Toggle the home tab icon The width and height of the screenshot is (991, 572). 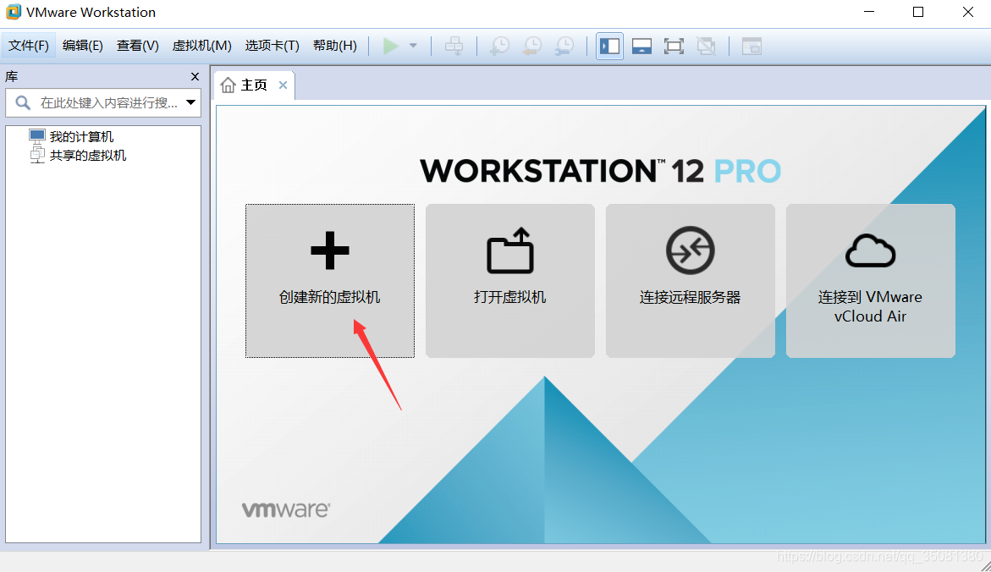pos(228,84)
